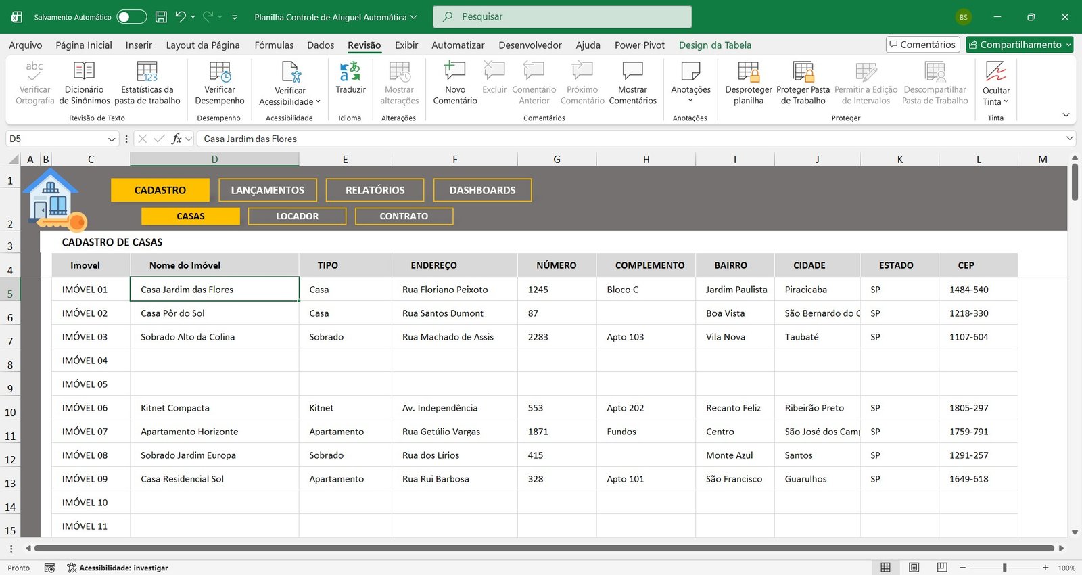Open Estatísticas da pasta de trabalho
The width and height of the screenshot is (1082, 575).
147,83
